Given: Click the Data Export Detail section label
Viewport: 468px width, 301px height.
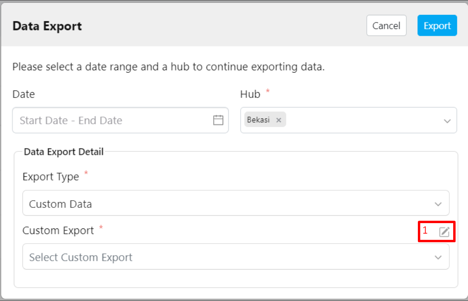Looking at the screenshot, I should (x=64, y=152).
